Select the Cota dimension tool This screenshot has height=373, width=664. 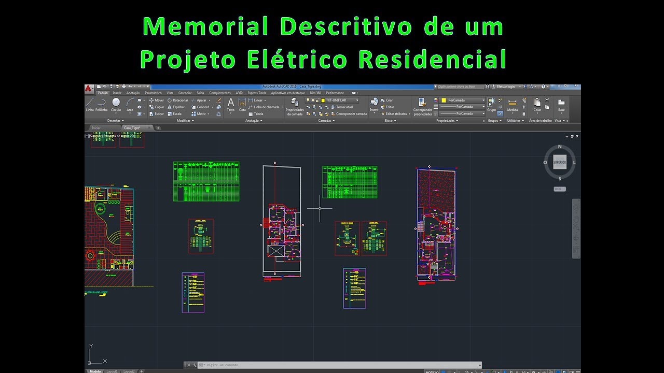tap(242, 104)
